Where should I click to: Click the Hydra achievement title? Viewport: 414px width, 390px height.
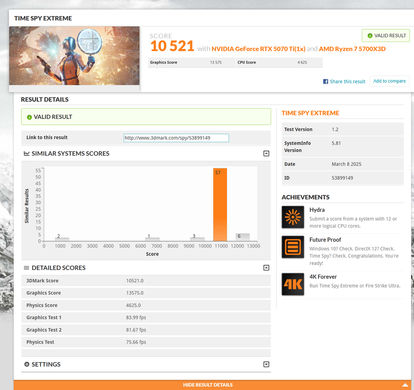coord(317,210)
